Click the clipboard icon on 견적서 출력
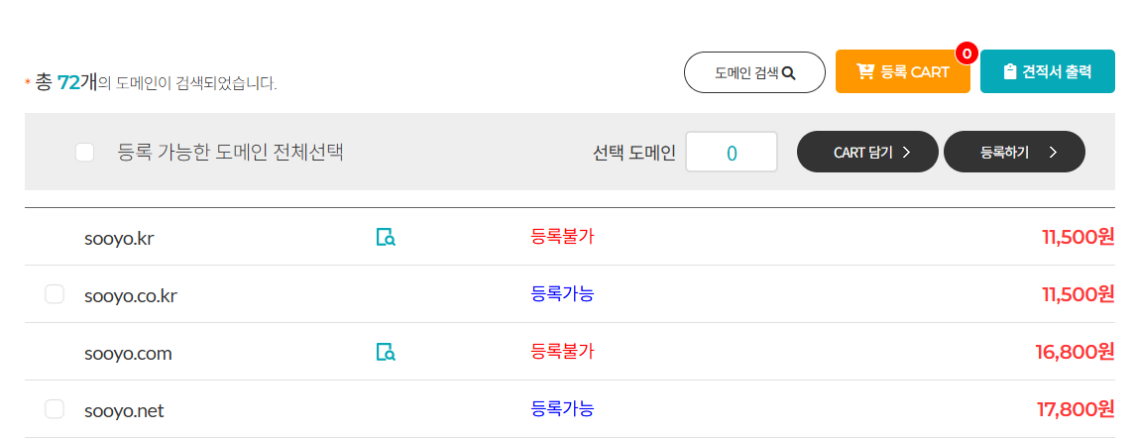Screen dimensions: 1136x438 (1009, 71)
